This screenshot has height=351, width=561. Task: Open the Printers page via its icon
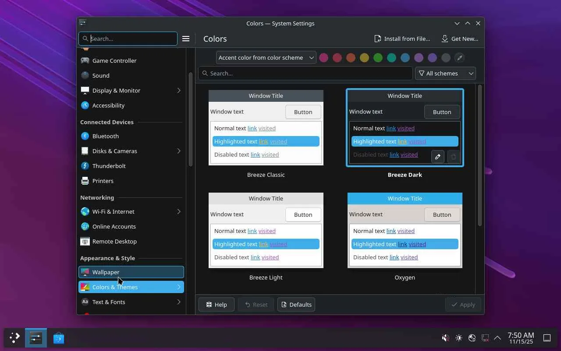pyautogui.click(x=85, y=181)
